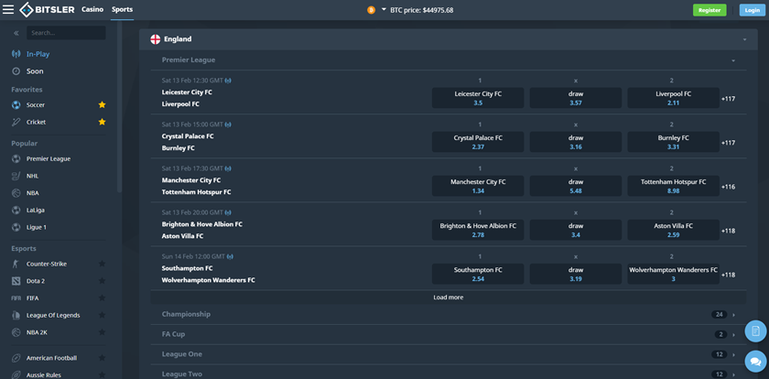
Task: Unfavorite Cricket with its gold star
Action: (x=102, y=122)
